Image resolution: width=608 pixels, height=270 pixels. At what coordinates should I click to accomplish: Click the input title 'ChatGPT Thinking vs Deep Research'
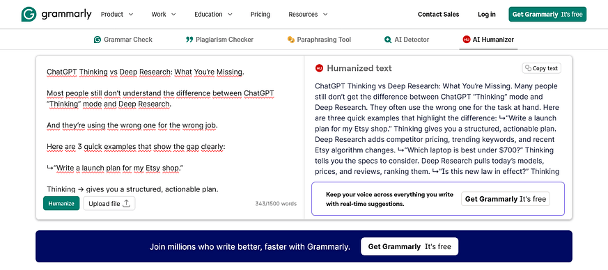click(146, 72)
